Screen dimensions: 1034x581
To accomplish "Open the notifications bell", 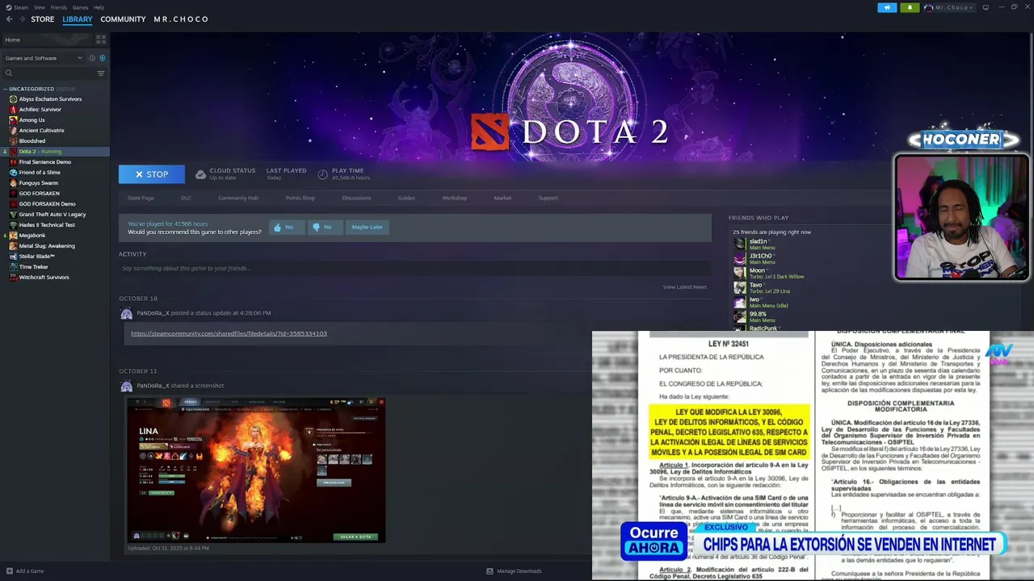I will click(x=910, y=7).
